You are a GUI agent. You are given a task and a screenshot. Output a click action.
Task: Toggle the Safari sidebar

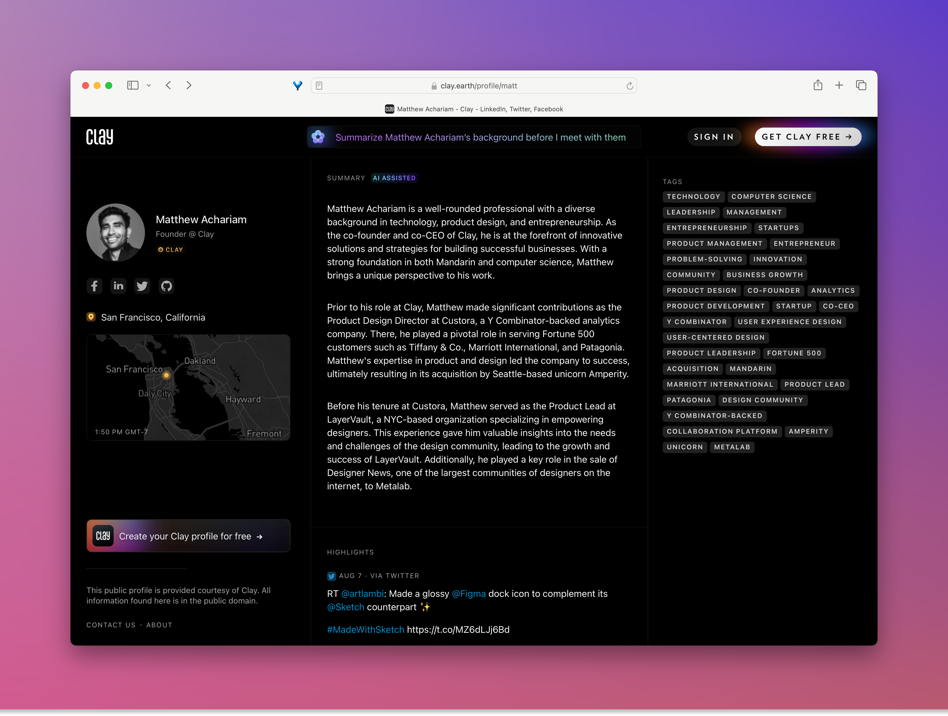133,85
